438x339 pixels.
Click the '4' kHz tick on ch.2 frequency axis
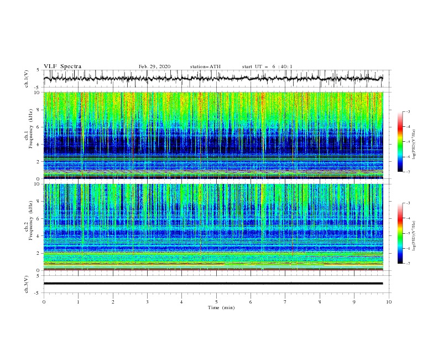pos(38,236)
